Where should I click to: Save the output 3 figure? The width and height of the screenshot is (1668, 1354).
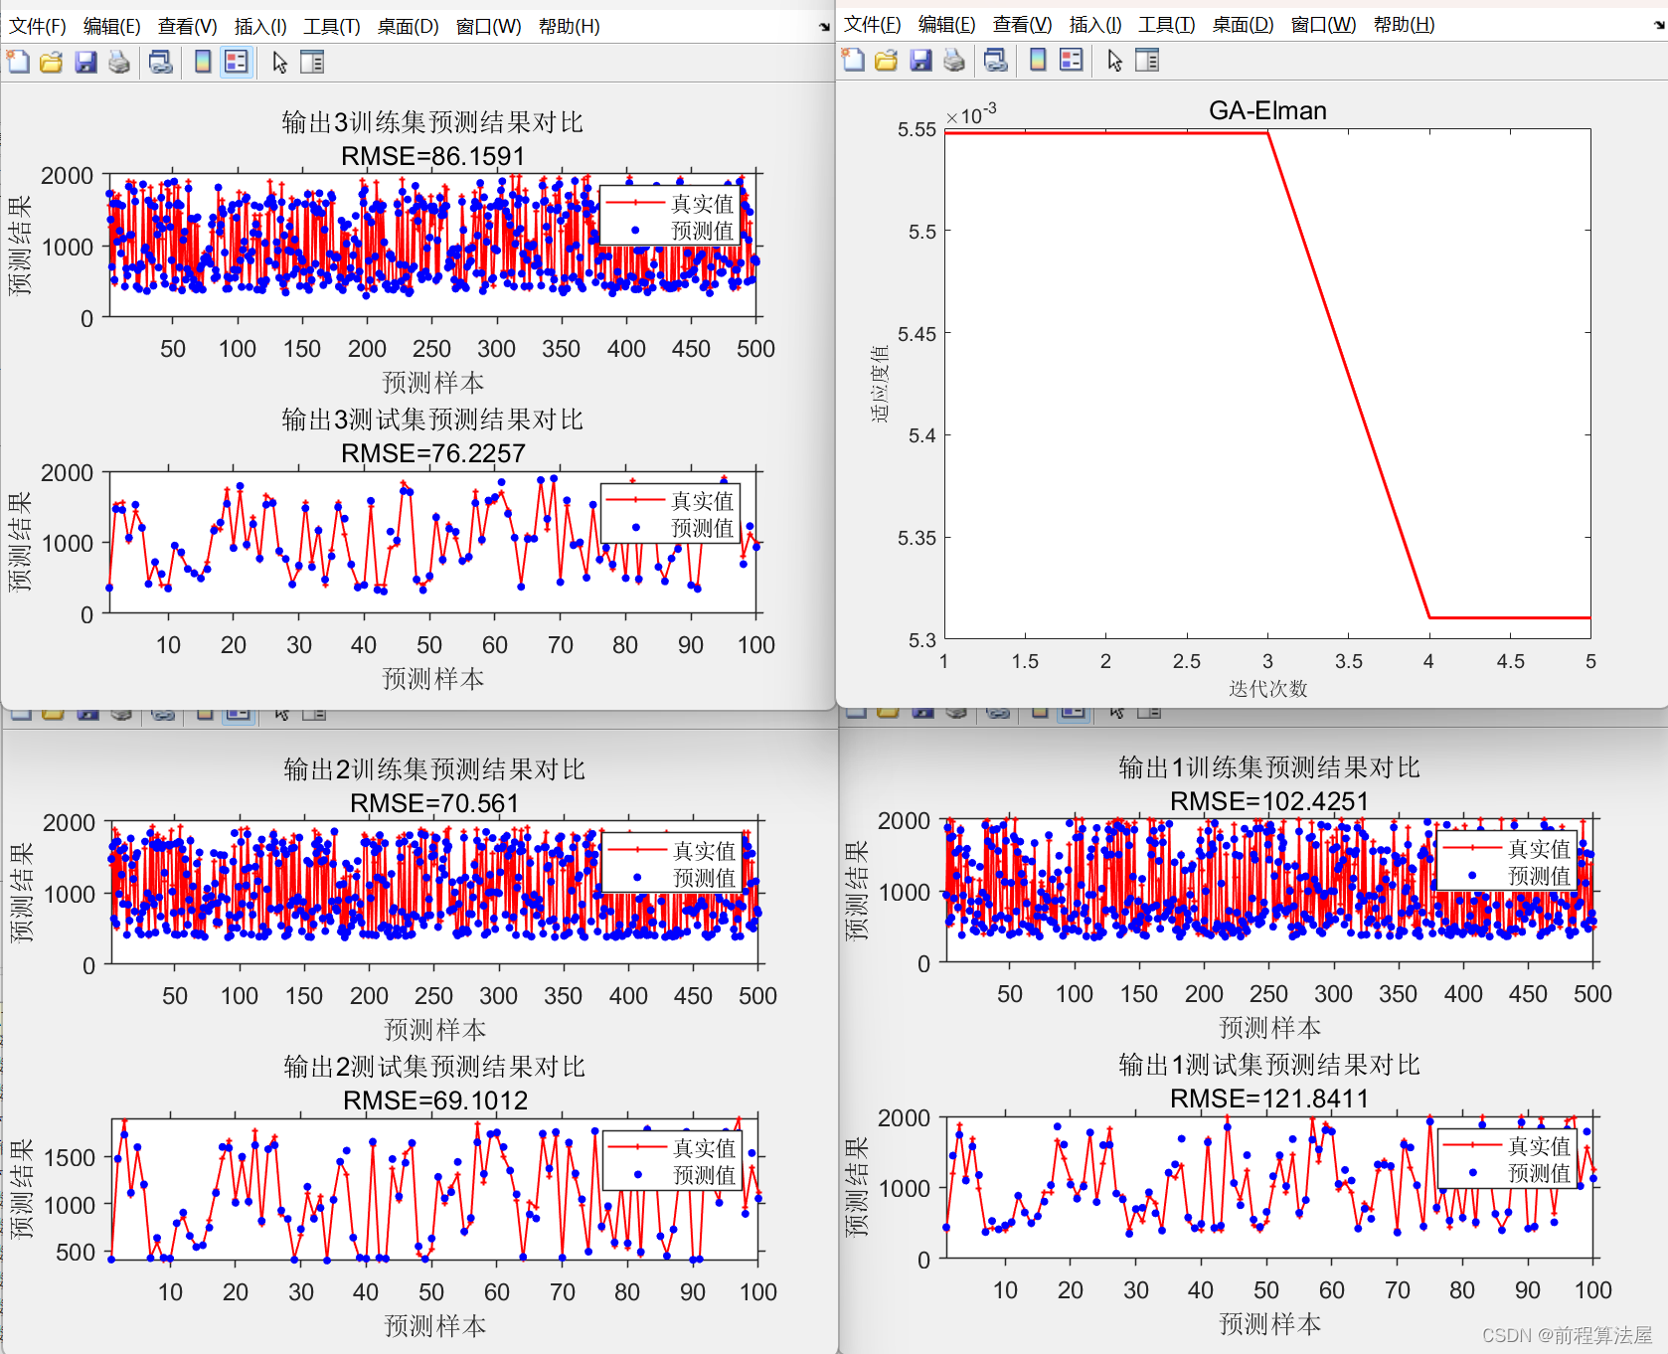pos(86,62)
